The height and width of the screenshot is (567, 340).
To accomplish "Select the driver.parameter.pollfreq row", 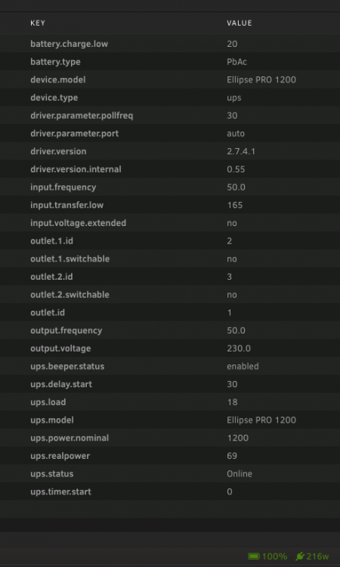I will (170, 116).
